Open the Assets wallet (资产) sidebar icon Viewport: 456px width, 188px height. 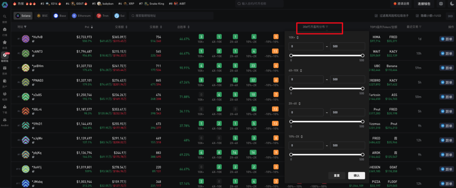[4, 81]
